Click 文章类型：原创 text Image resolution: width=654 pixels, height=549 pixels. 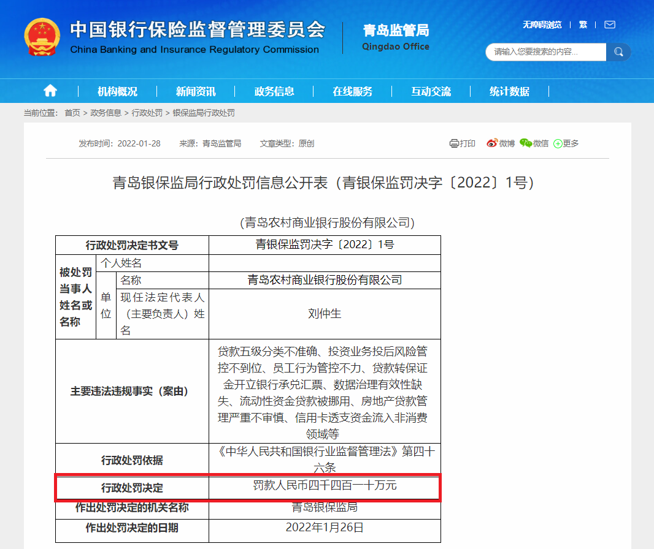pos(287,143)
